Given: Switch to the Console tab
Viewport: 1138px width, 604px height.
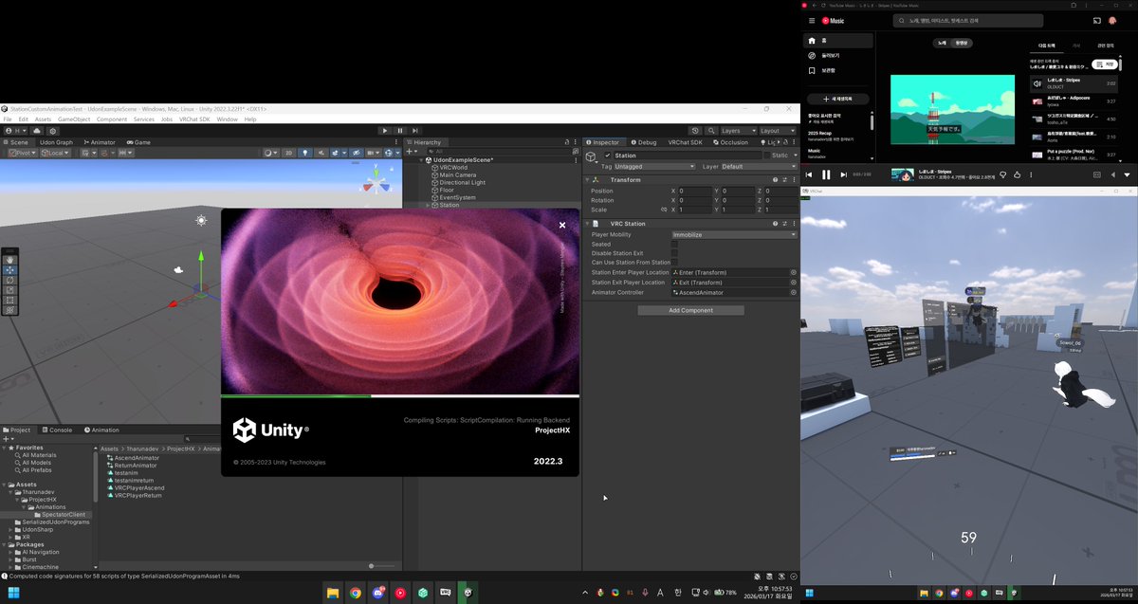Looking at the screenshot, I should coord(57,430).
